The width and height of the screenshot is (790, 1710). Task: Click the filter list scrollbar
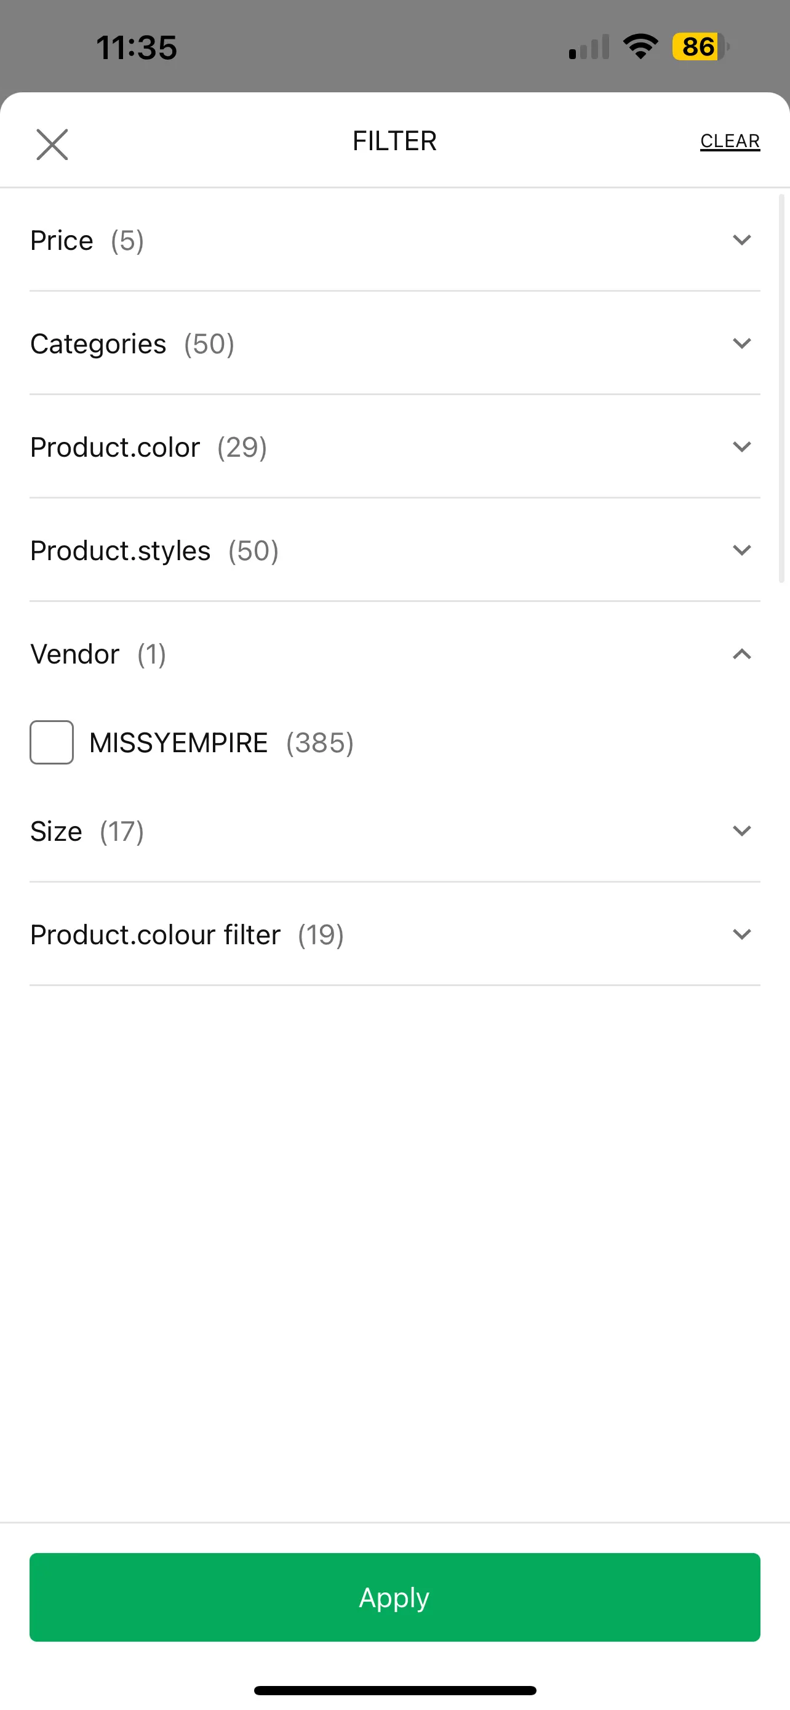point(781,388)
